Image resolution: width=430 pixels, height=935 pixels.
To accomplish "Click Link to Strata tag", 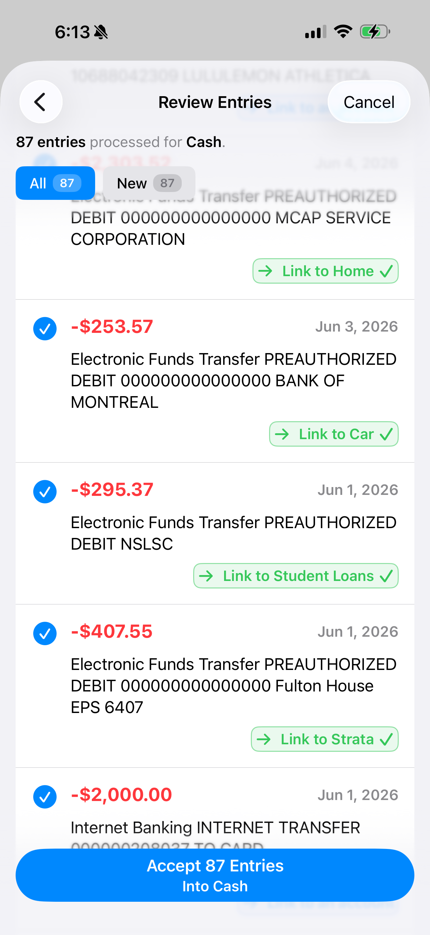I will 324,739.
